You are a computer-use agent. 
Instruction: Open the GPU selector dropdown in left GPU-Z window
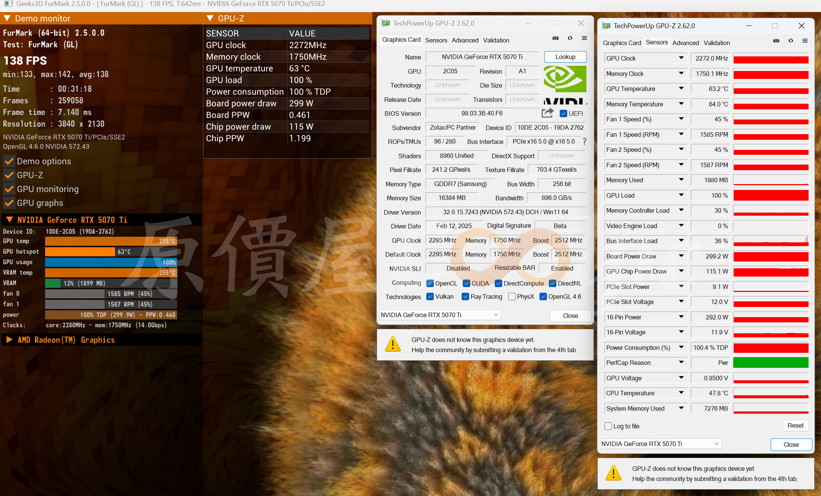click(440, 315)
